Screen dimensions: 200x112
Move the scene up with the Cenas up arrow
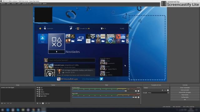pyautogui.click(x=8, y=103)
